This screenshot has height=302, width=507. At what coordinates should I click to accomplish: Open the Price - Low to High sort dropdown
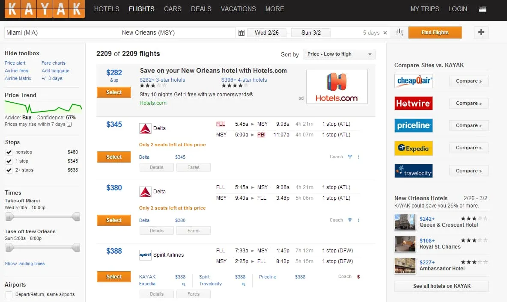[339, 54]
